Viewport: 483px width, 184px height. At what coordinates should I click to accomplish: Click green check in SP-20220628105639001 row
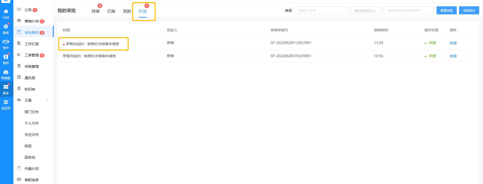point(426,56)
